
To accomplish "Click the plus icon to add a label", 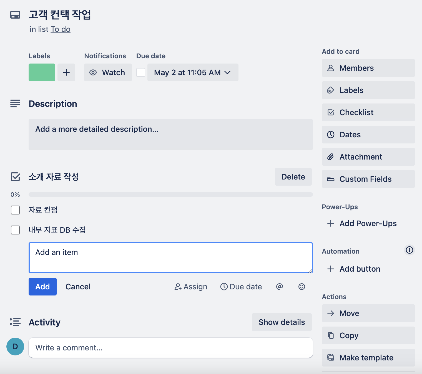I will pyautogui.click(x=66, y=72).
